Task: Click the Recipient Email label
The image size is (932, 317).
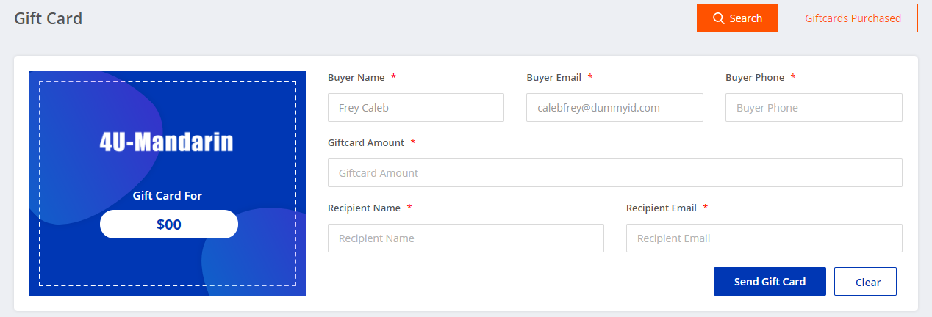Action: pos(661,208)
